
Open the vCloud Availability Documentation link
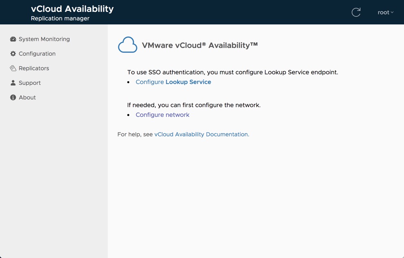point(201,134)
